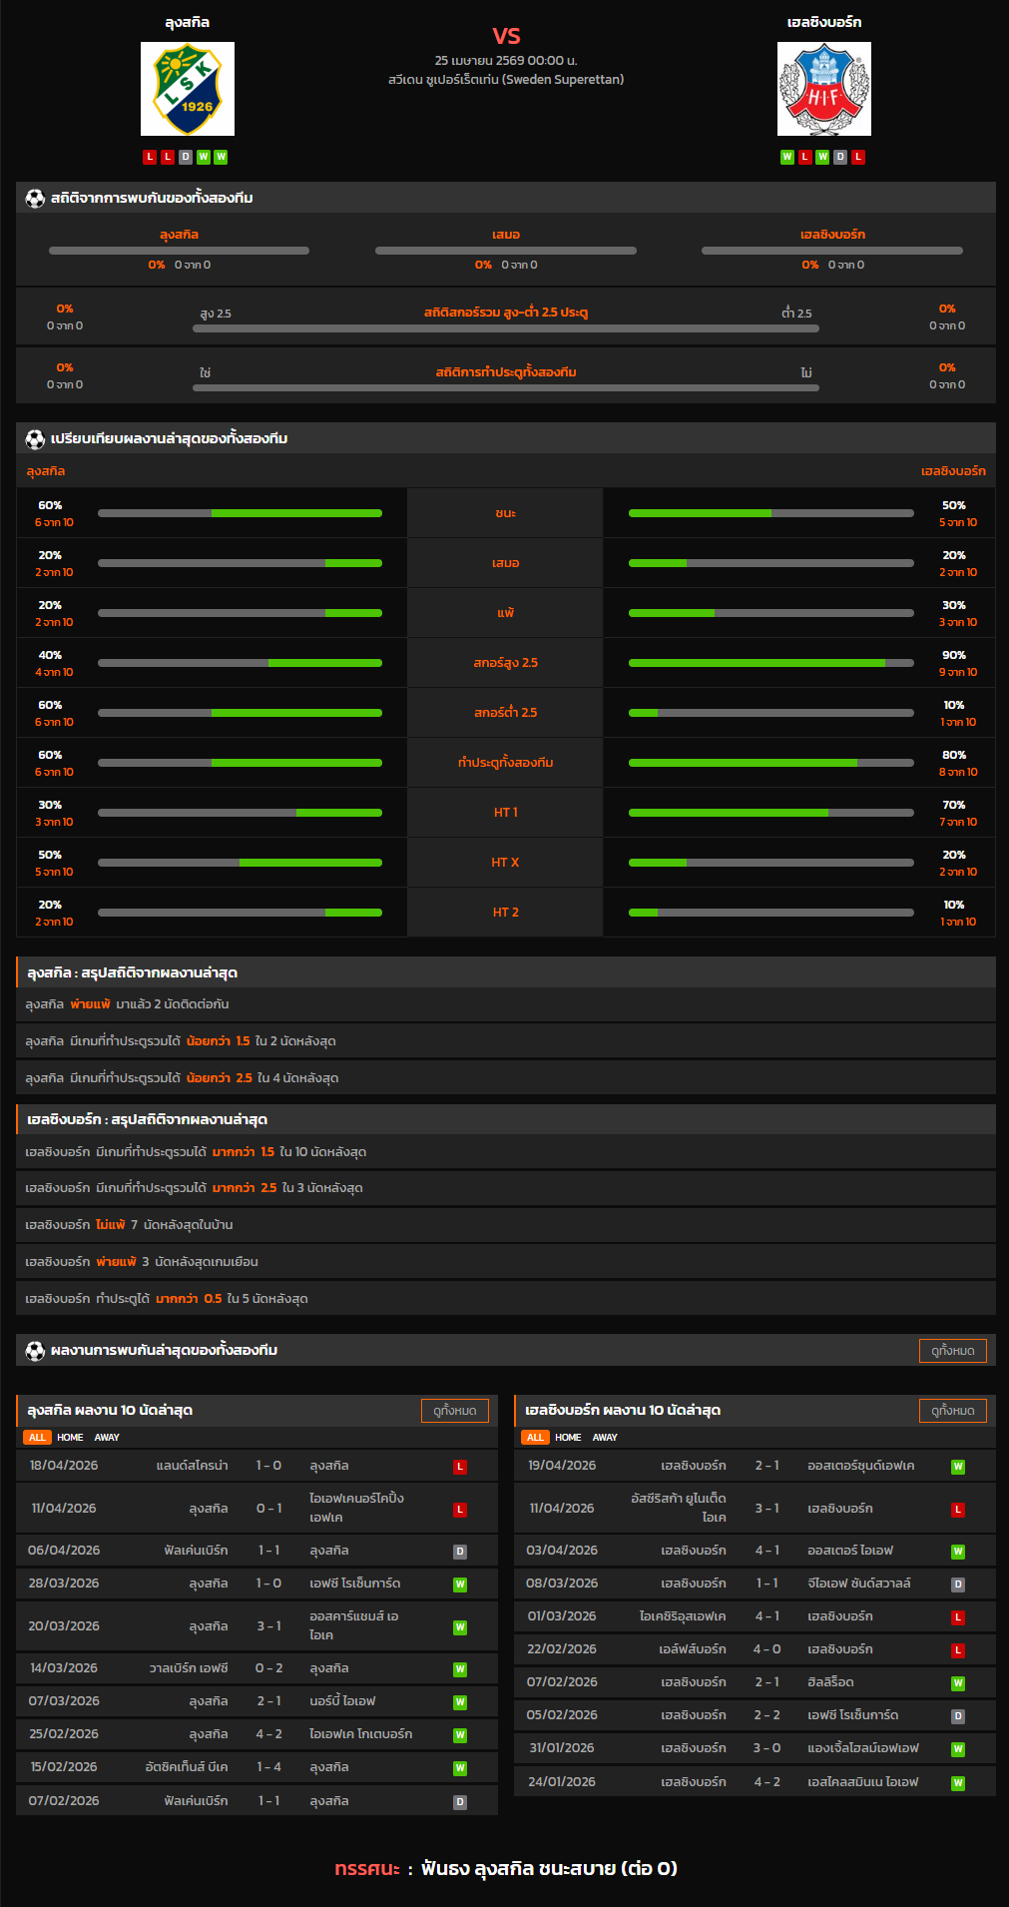Switch to AWAY filter for Ljungskile matches
Screen dimensions: 1009x1907
tap(107, 1438)
